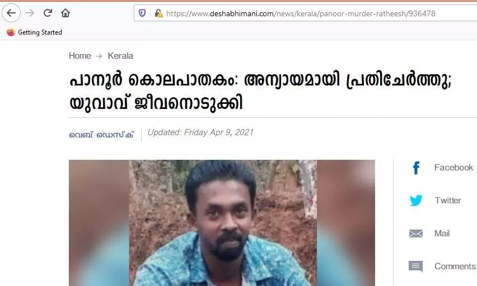Screen dimensions: 477x286
Task: Click the Malayalam article headline
Action: tap(260, 92)
